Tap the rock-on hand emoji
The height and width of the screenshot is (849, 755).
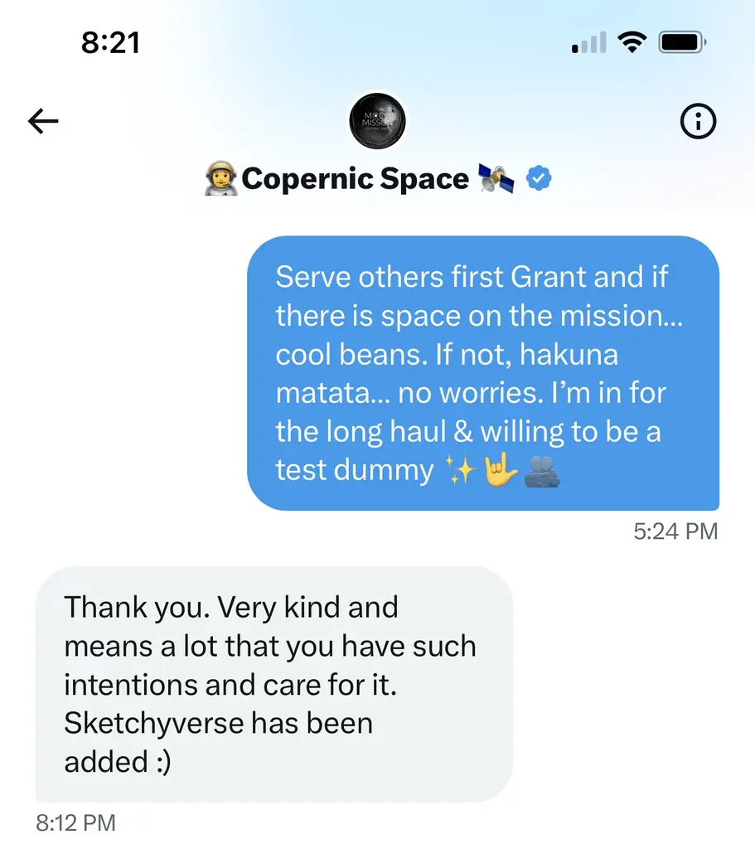(500, 469)
